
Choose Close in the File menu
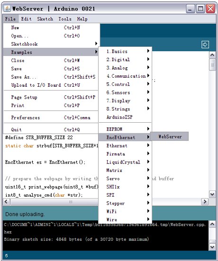pos(51,61)
